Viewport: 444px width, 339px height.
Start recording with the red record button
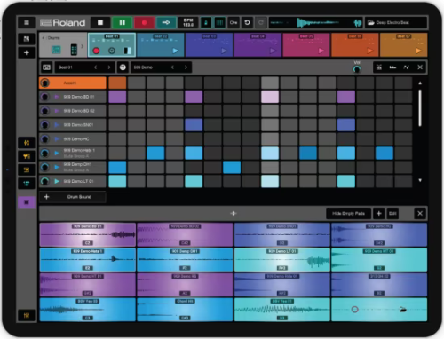click(x=144, y=22)
